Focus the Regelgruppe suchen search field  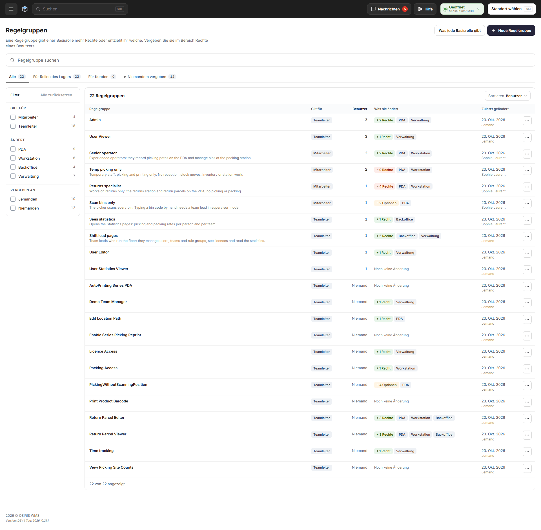point(270,60)
